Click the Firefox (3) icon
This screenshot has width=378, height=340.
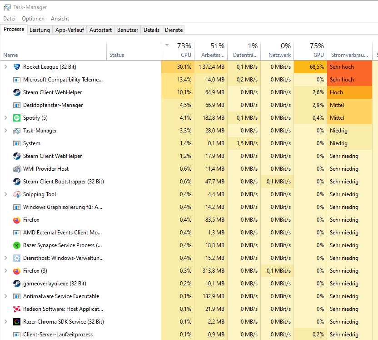pos(17,271)
